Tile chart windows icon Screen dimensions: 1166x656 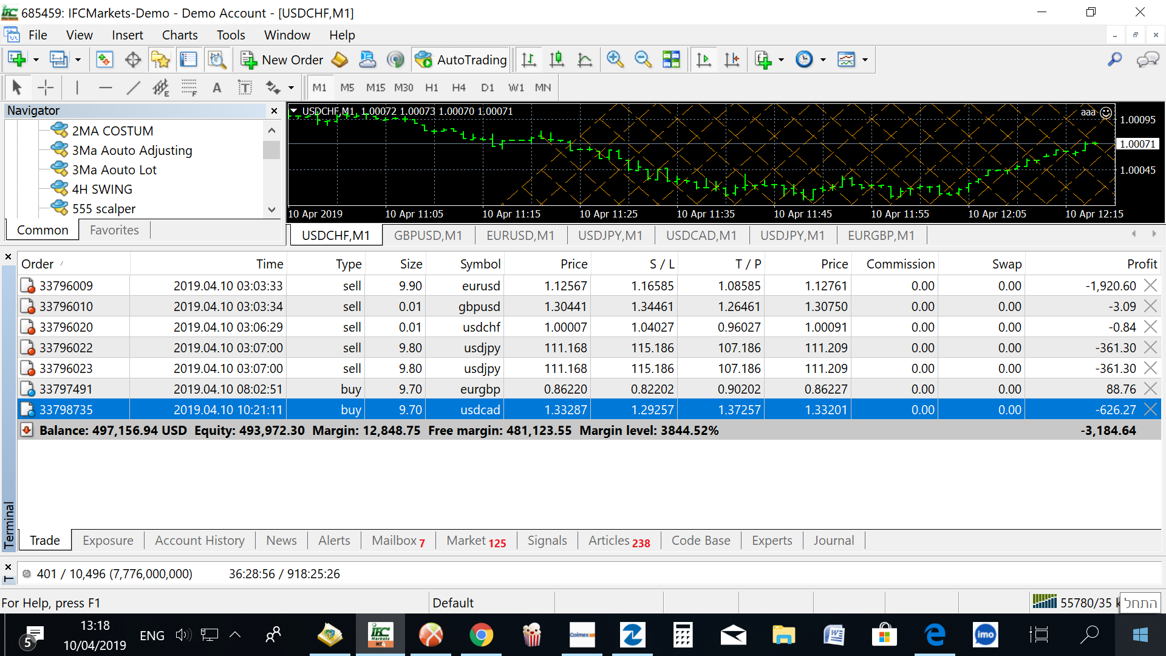coord(671,60)
